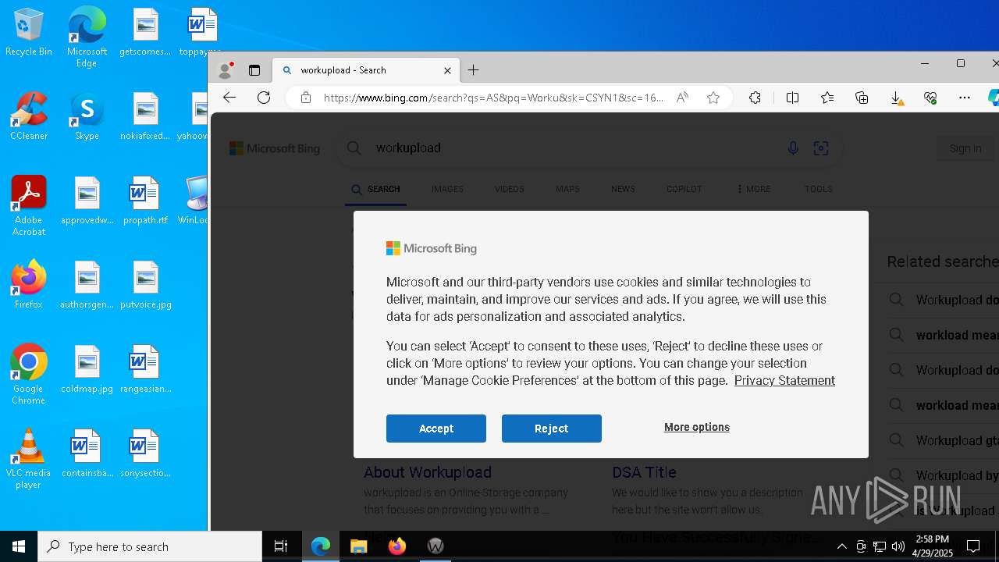Switch to Bing MAPS tab
The height and width of the screenshot is (562, 999).
coord(567,189)
